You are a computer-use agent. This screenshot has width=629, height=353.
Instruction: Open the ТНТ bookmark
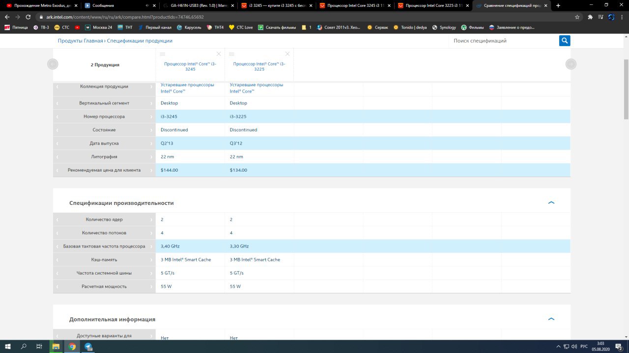pos(125,27)
